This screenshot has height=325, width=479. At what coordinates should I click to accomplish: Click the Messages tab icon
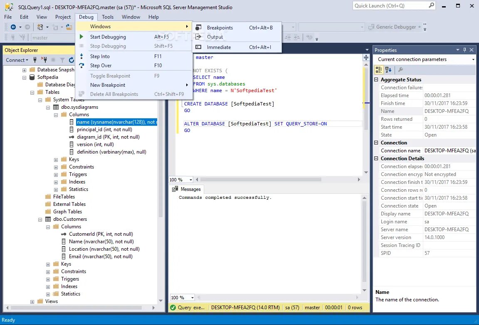(175, 189)
